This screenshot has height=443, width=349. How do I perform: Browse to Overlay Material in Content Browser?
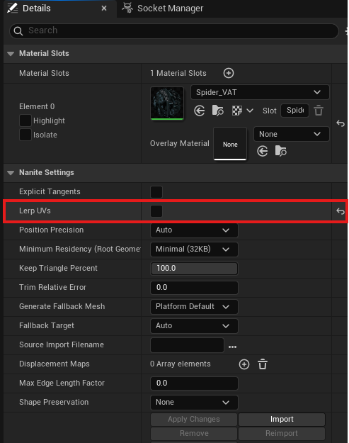point(281,151)
